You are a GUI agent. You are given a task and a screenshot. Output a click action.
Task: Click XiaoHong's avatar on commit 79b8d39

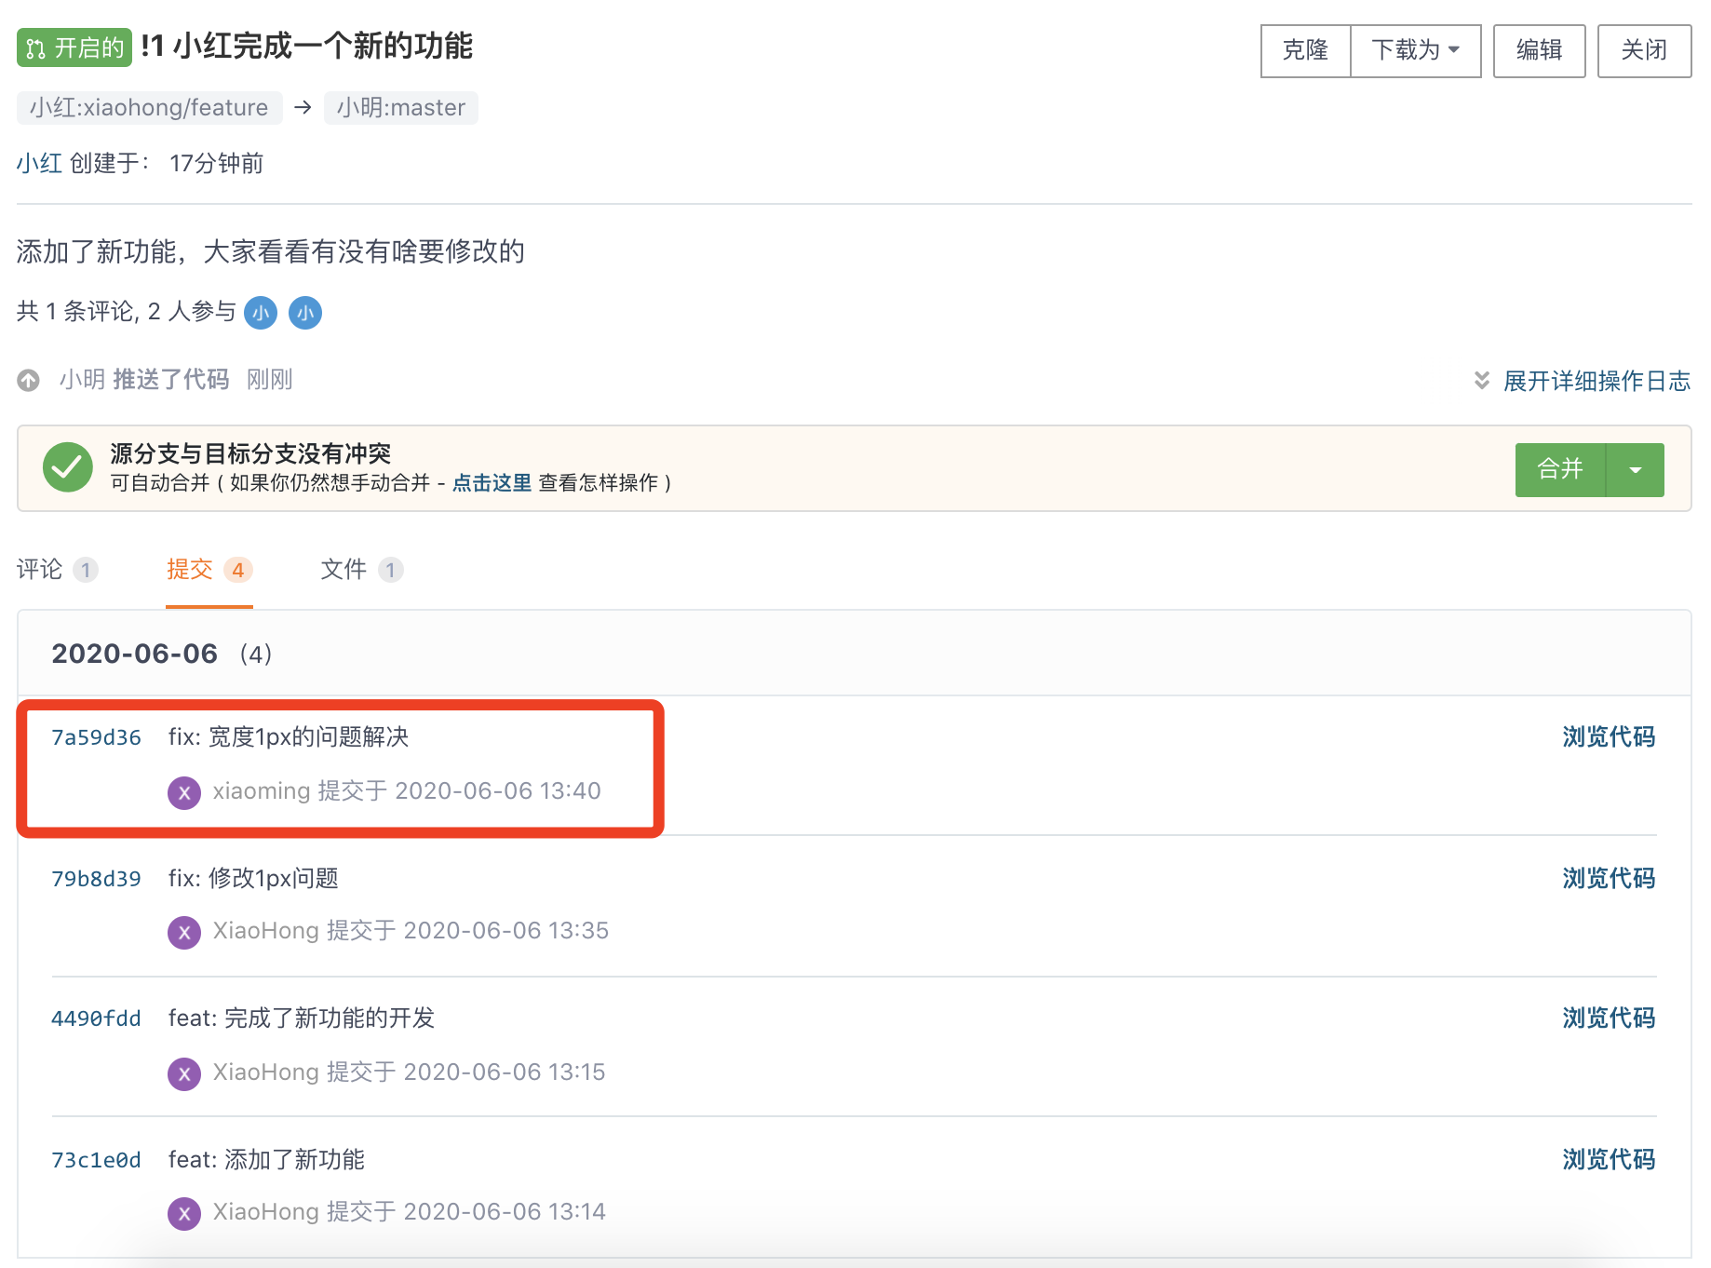(184, 932)
